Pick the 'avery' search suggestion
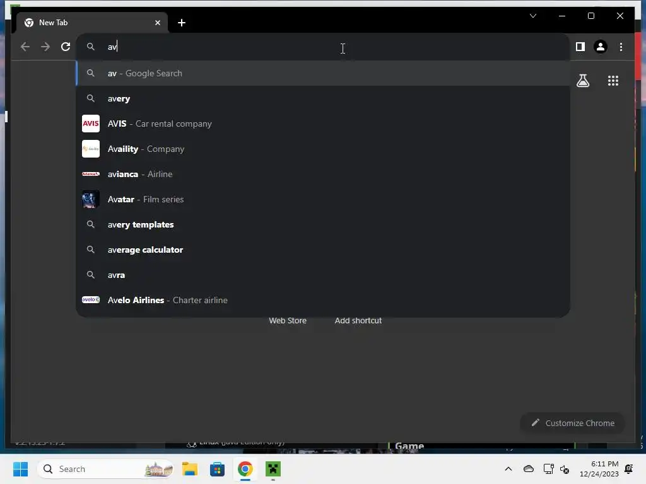 tap(323, 98)
